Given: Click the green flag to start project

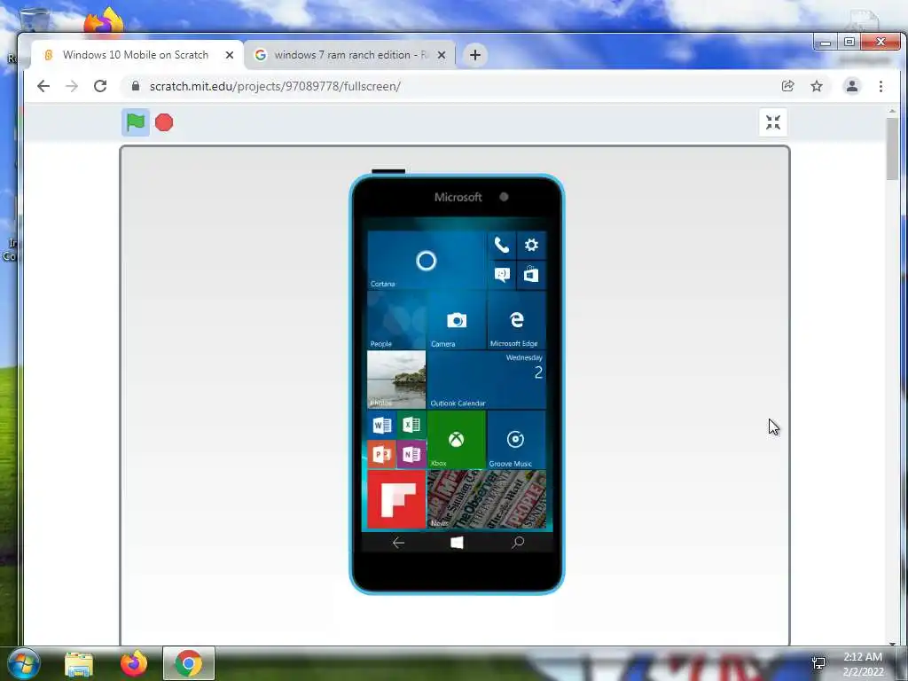Looking at the screenshot, I should 136,122.
